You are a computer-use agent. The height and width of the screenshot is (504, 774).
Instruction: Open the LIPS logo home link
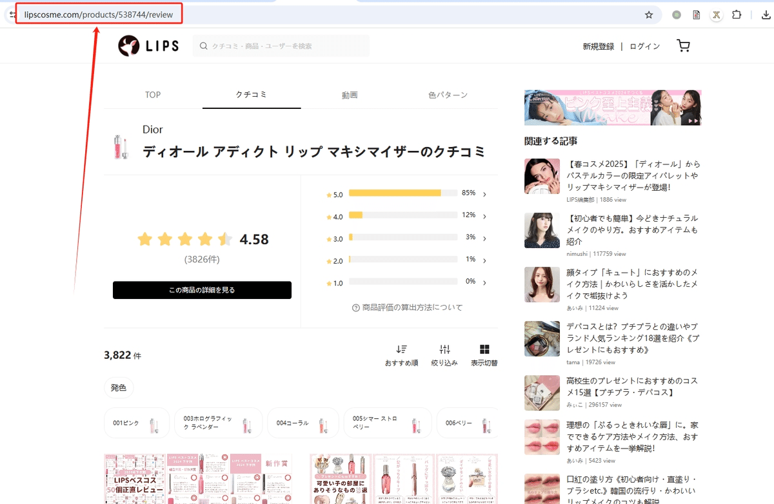tap(148, 46)
